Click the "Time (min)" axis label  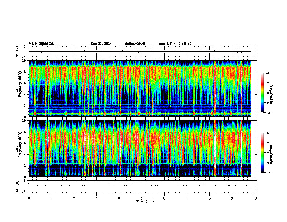[145, 201]
